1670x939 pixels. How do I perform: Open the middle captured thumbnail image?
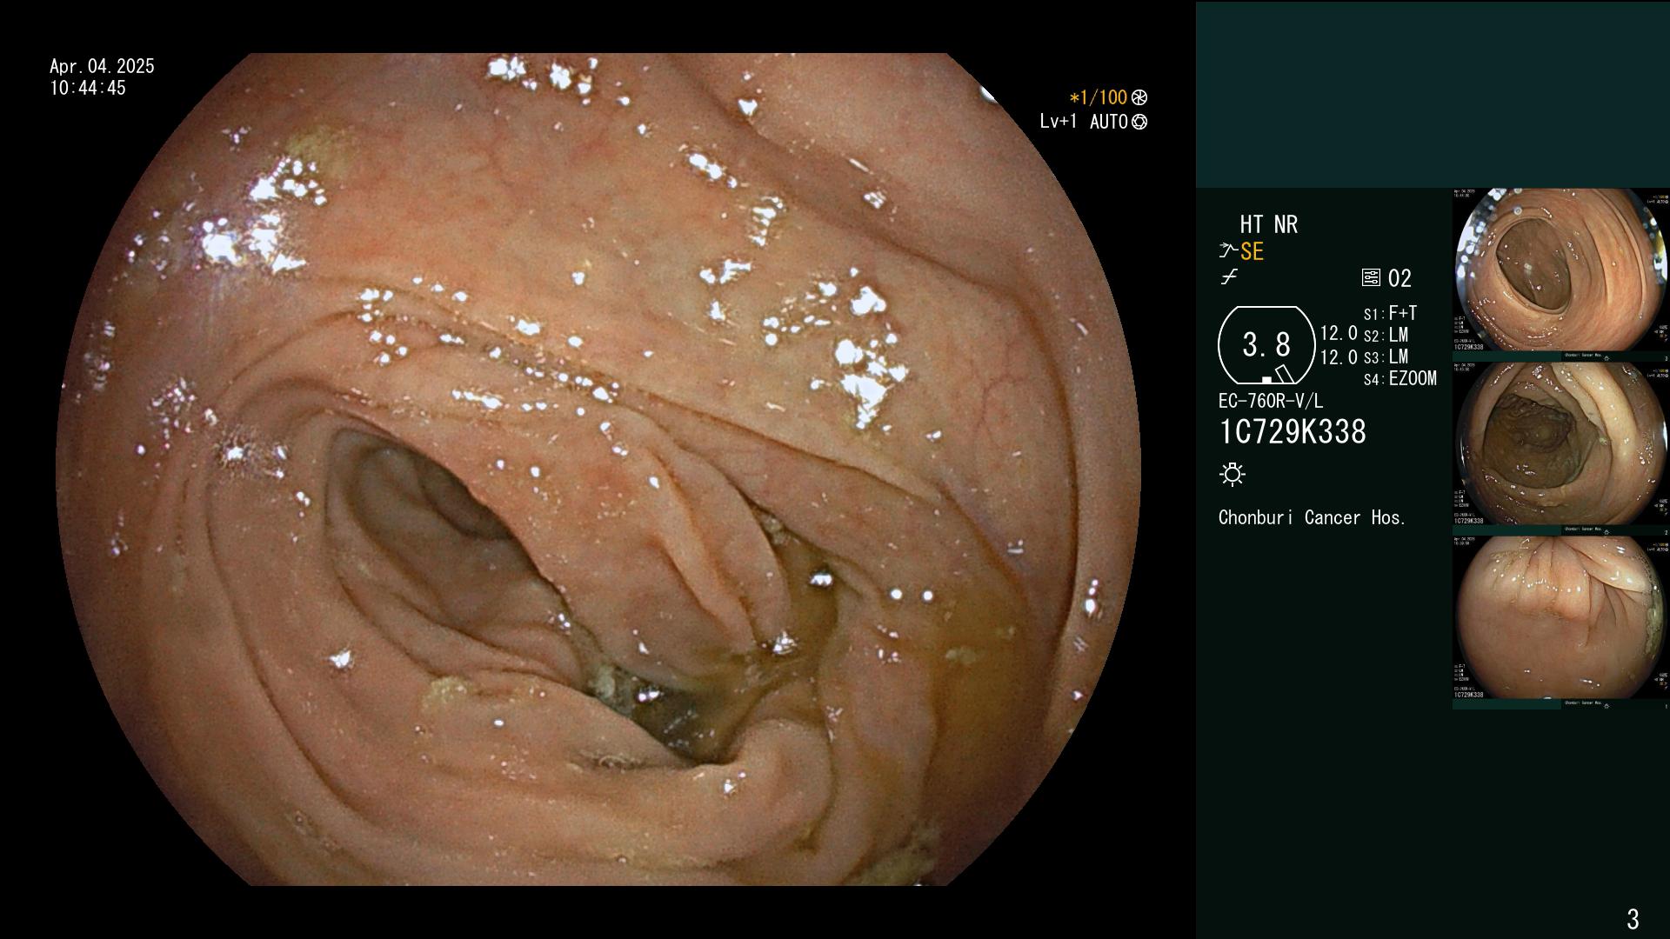[1560, 444]
